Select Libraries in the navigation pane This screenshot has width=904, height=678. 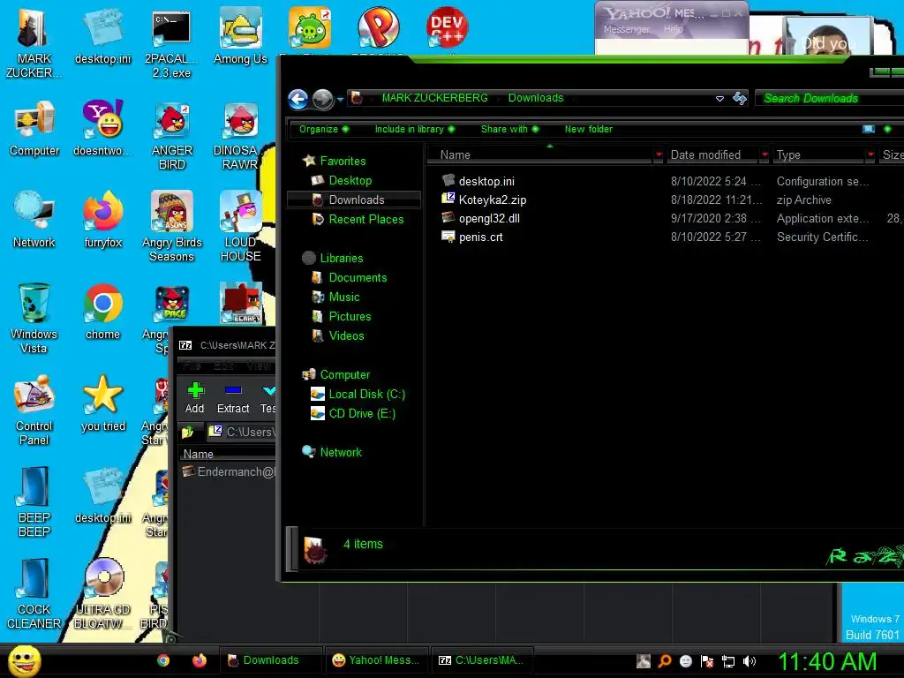342,259
